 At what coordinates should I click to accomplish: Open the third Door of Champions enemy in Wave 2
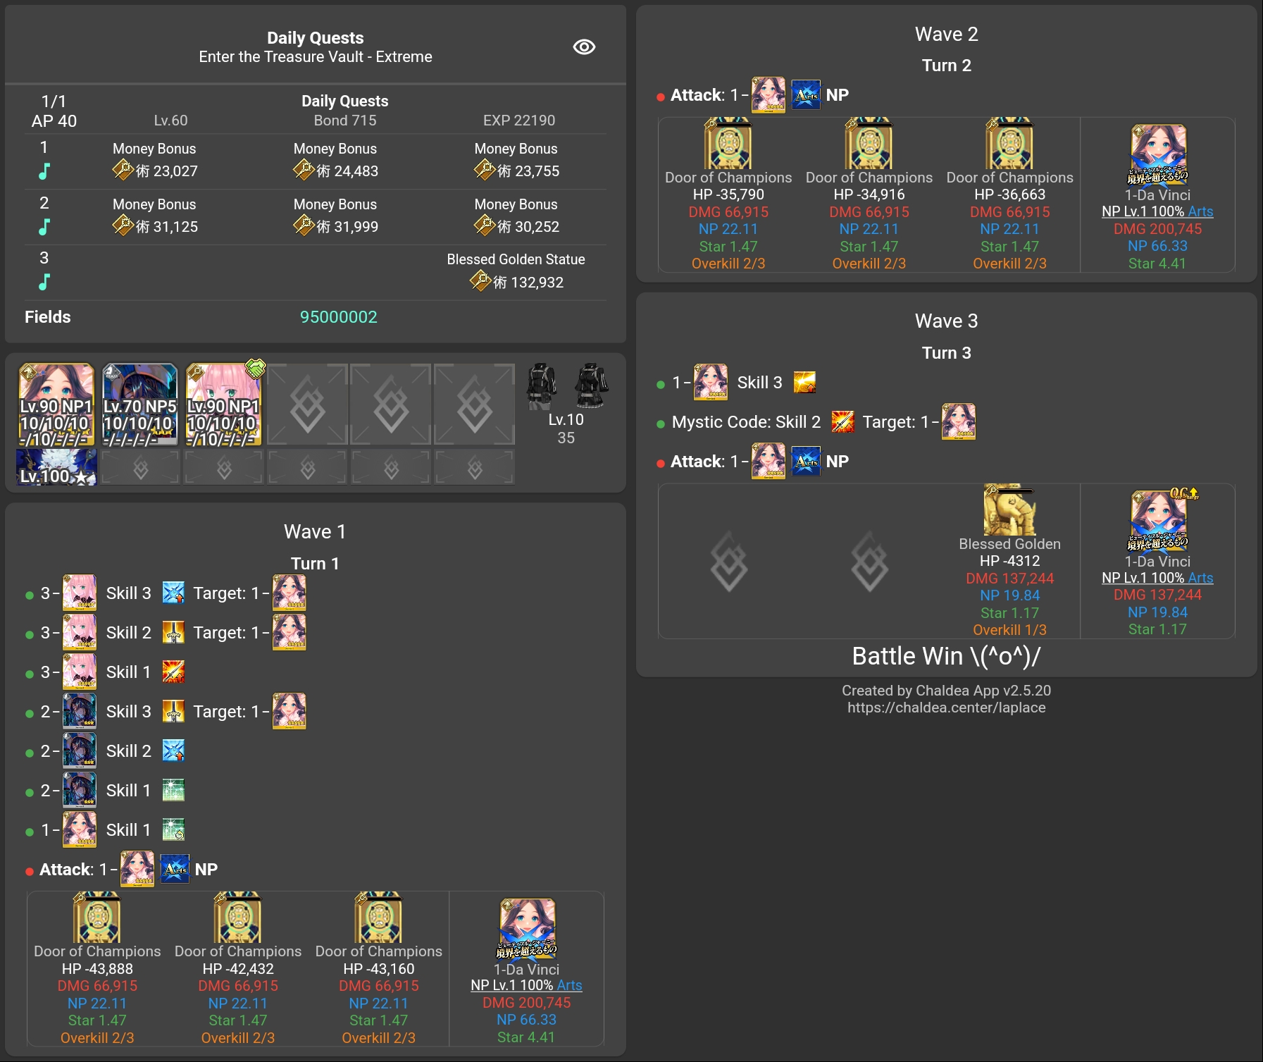(1010, 143)
